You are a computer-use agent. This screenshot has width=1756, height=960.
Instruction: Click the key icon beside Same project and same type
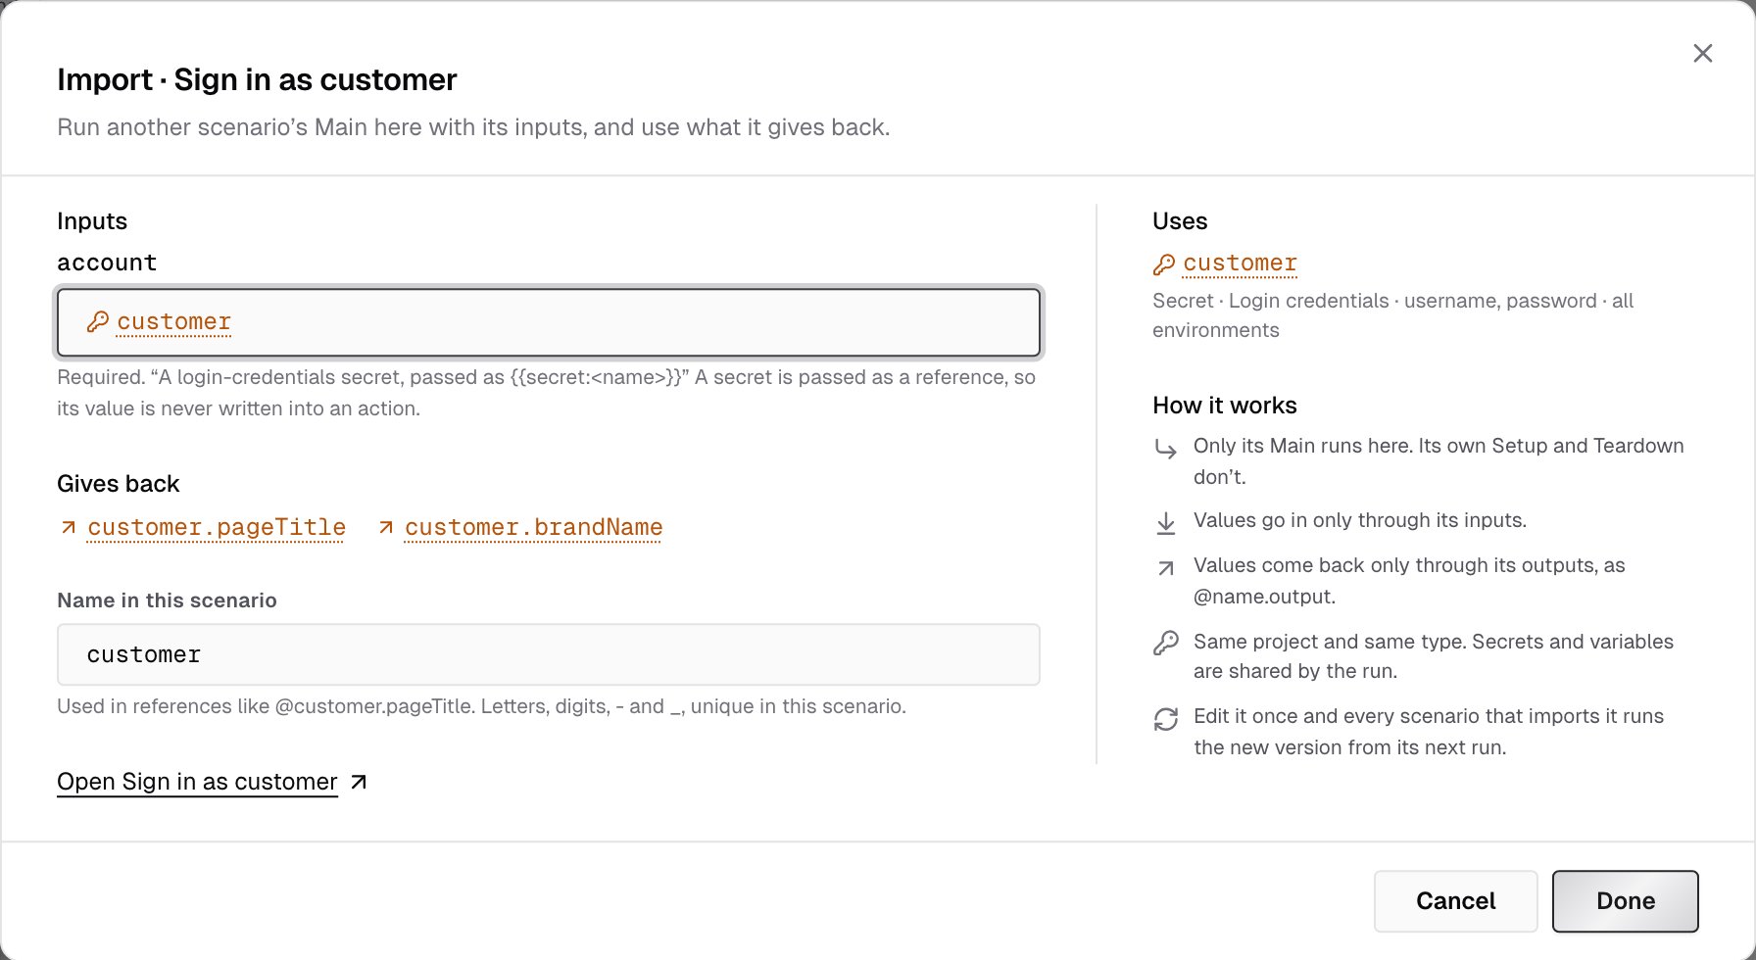coord(1165,644)
